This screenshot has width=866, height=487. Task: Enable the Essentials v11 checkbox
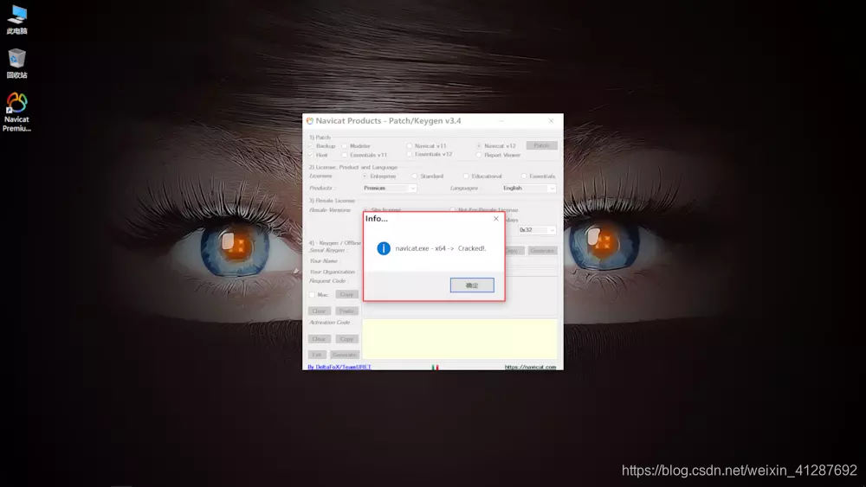tap(345, 155)
